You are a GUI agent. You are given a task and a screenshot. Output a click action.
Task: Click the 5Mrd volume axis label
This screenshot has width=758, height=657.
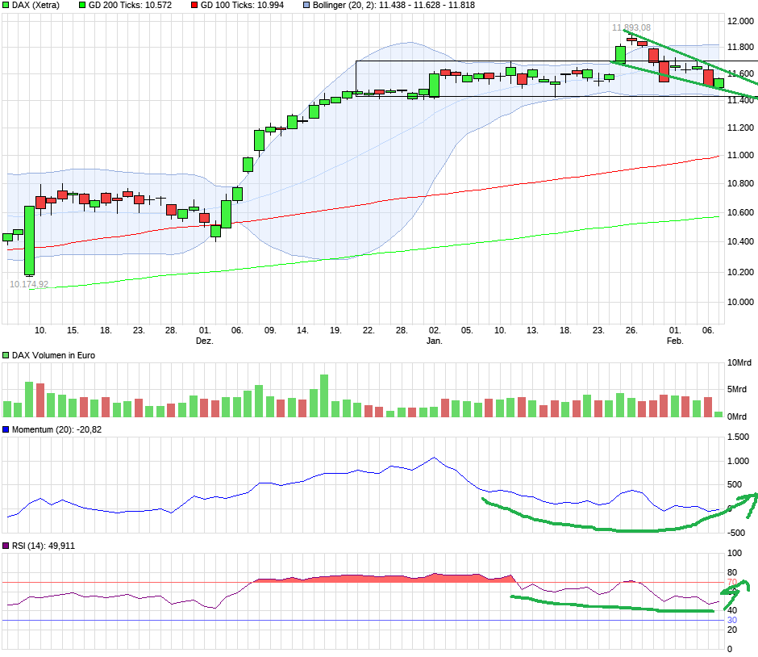point(737,389)
